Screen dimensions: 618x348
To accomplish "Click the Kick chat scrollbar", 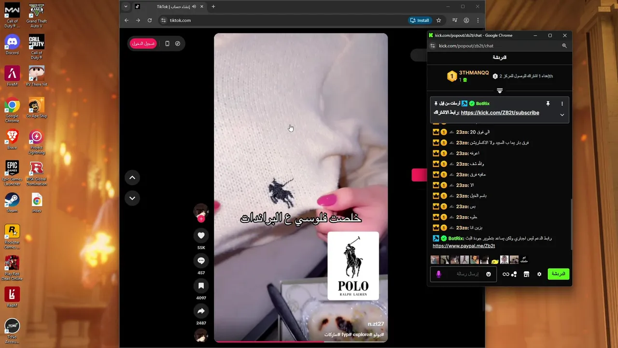I will 572,225.
